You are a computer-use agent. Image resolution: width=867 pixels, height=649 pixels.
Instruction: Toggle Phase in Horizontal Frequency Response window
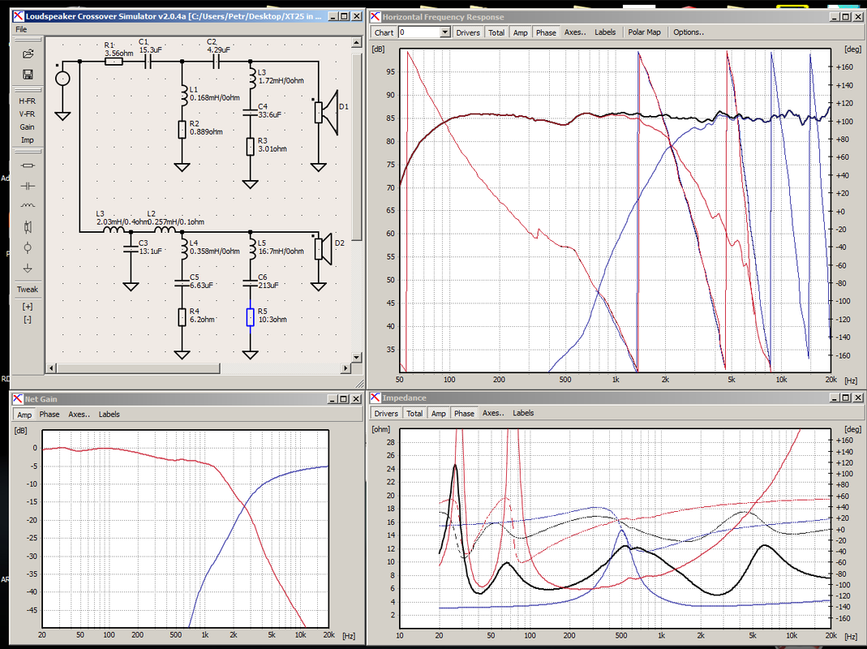point(546,32)
